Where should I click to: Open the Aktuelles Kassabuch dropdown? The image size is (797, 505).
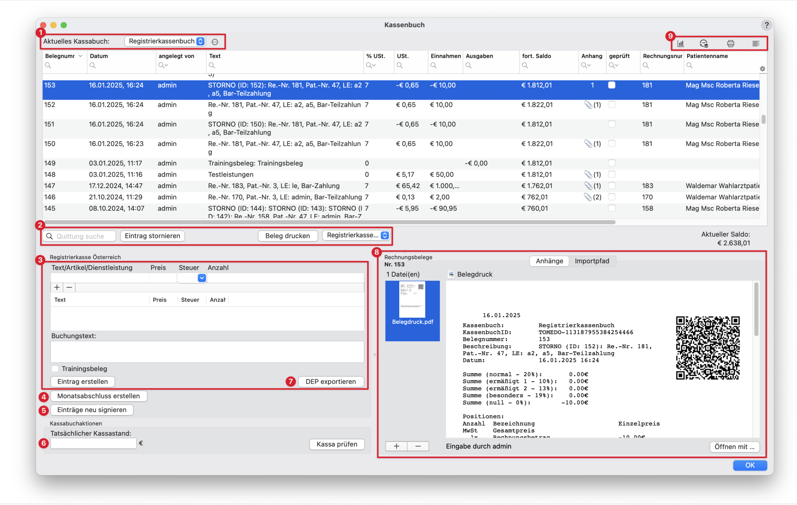(165, 41)
